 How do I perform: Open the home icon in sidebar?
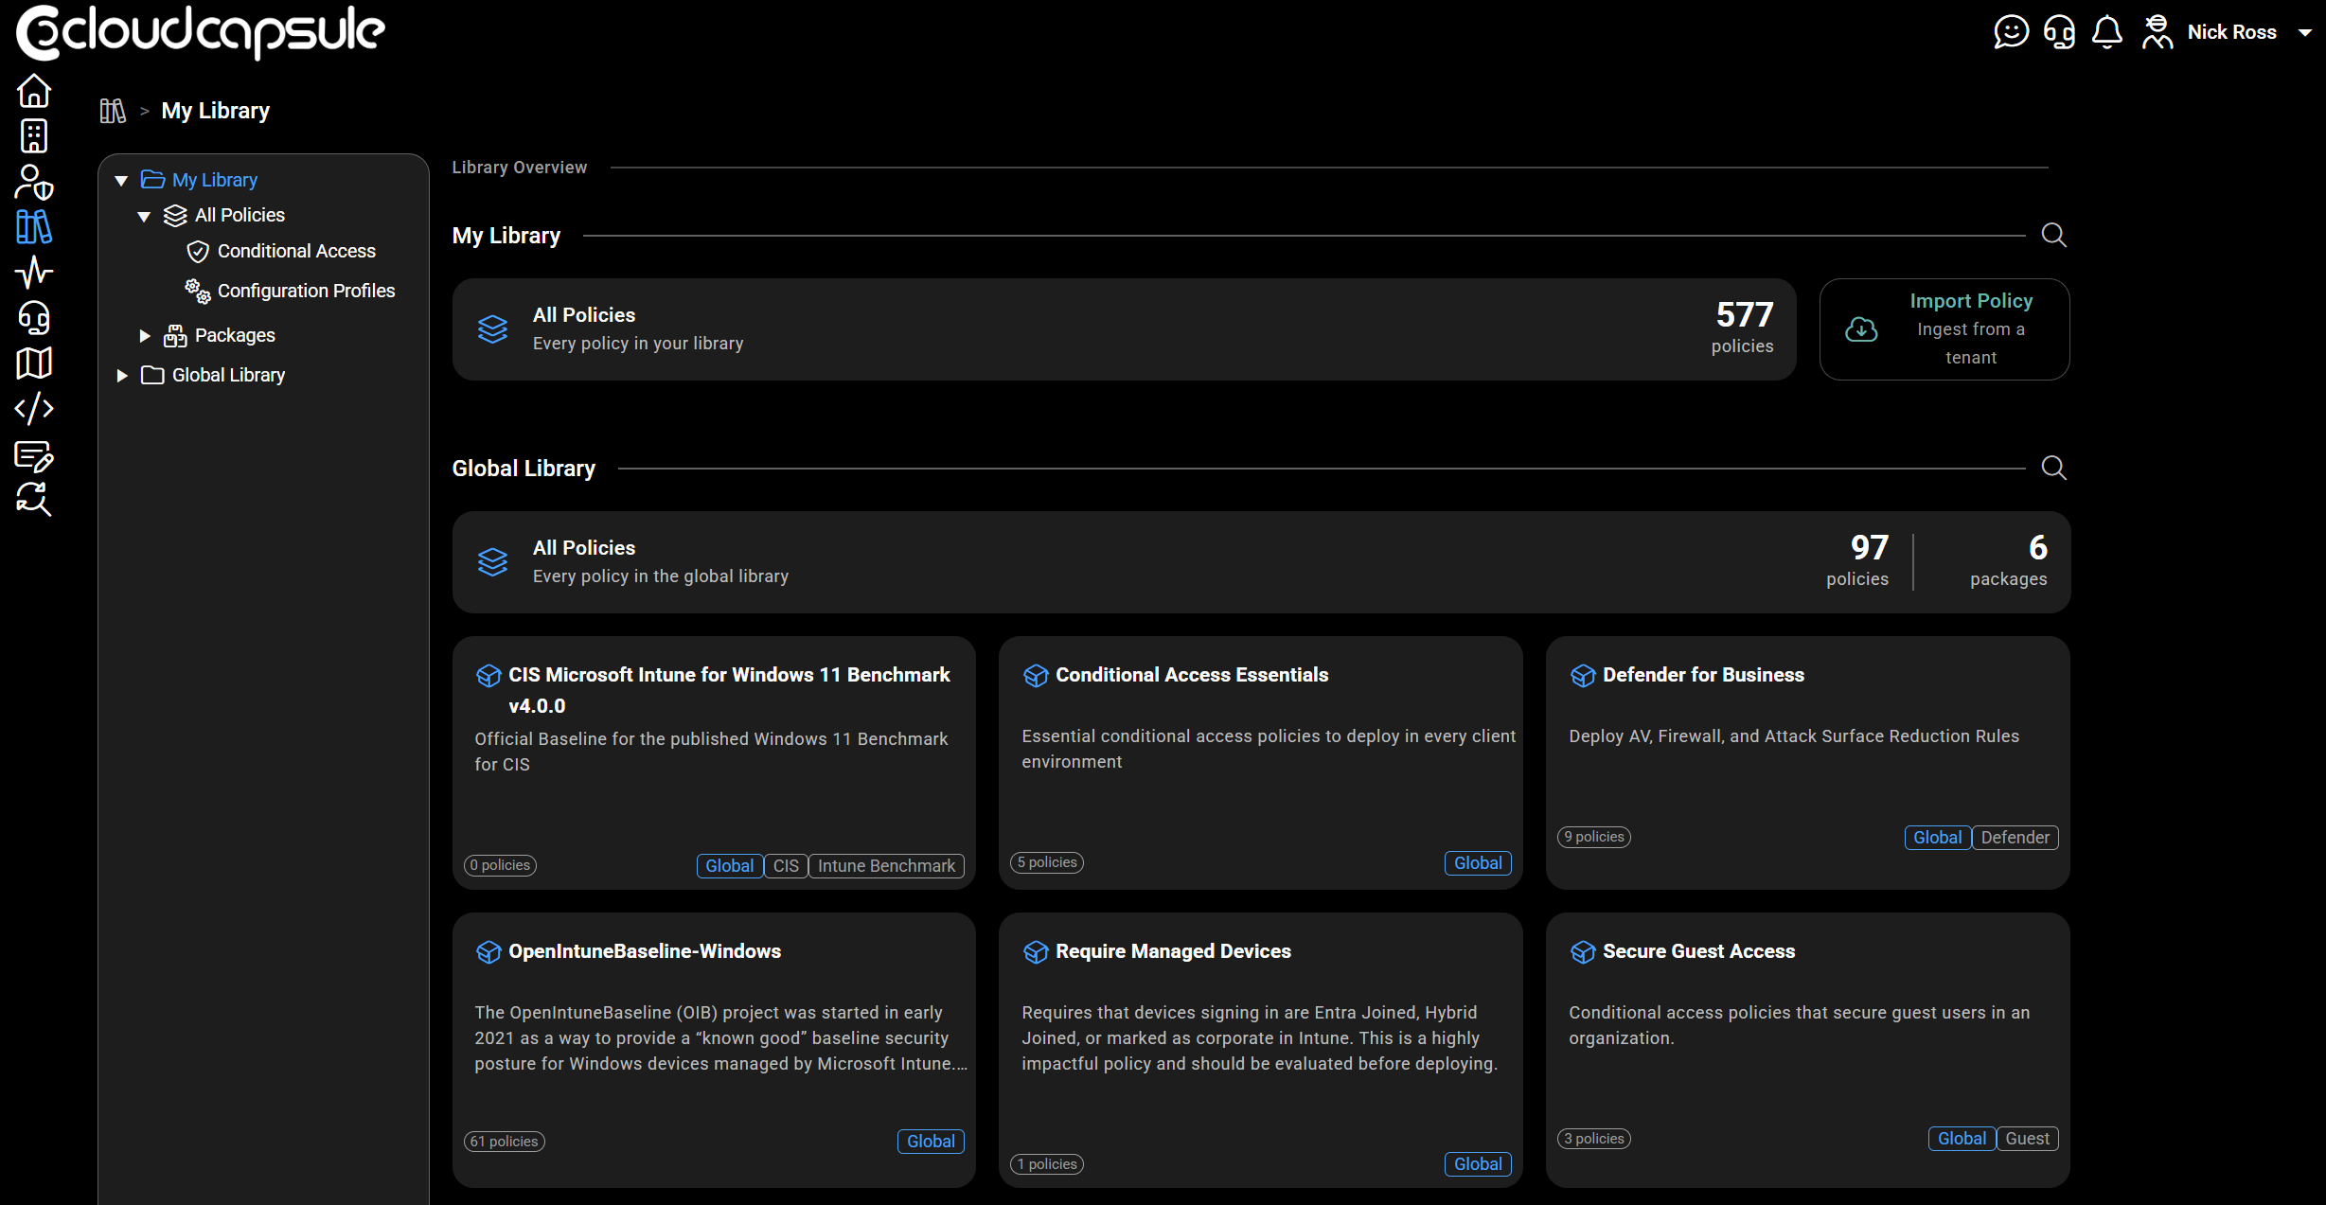[x=34, y=91]
